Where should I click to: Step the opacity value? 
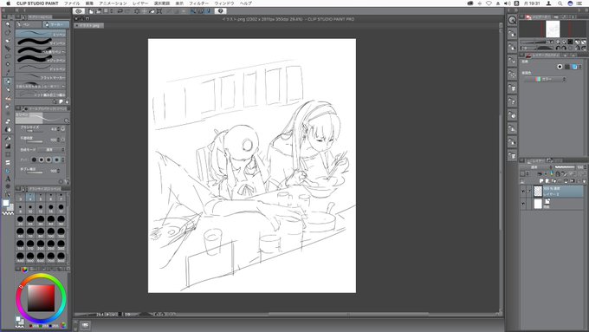pyautogui.click(x=59, y=140)
